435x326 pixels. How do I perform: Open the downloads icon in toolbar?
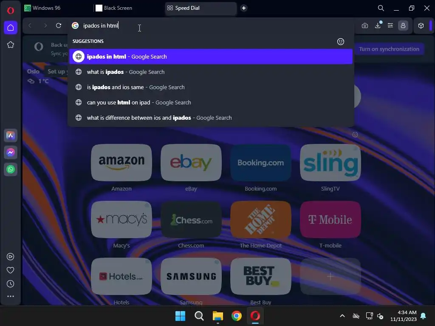378,25
